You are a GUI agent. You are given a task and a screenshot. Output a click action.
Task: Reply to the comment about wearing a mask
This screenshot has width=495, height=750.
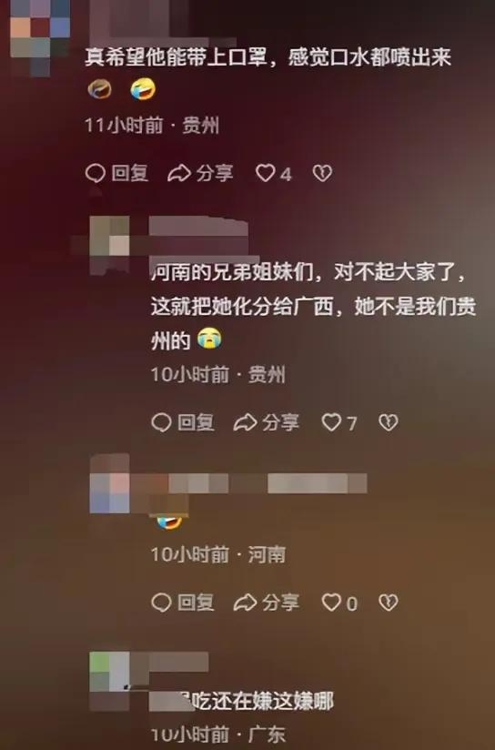pyautogui.click(x=116, y=173)
